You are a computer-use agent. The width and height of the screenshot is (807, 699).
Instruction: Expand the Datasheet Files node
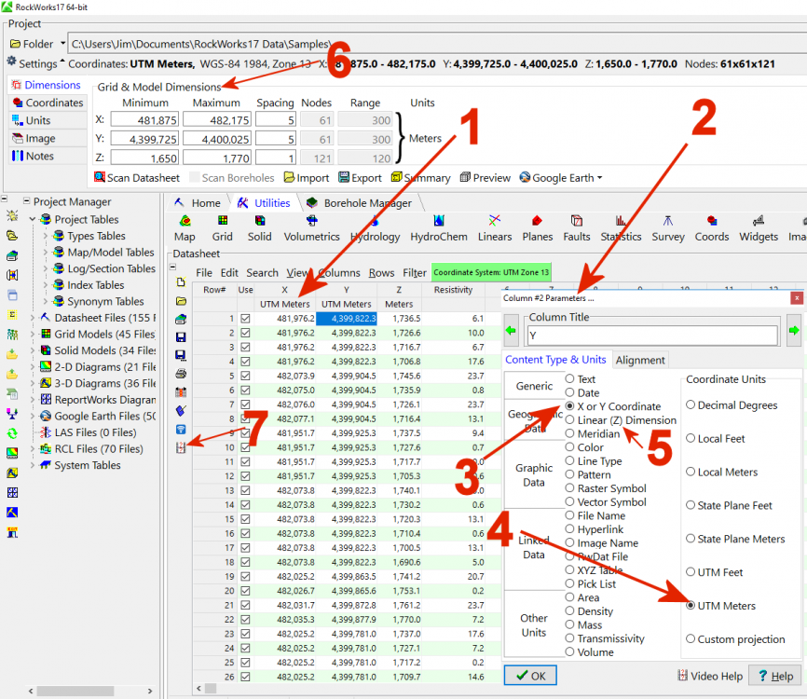pos(33,318)
